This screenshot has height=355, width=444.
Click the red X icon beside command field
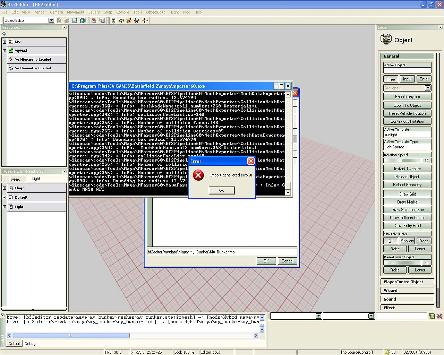point(439,316)
